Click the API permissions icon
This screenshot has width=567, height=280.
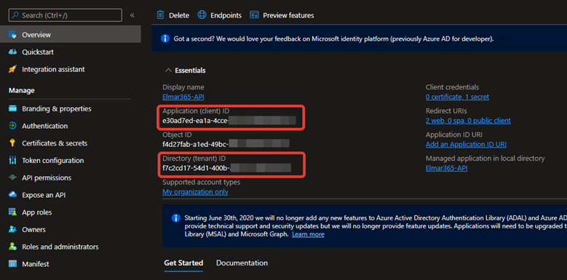point(12,177)
